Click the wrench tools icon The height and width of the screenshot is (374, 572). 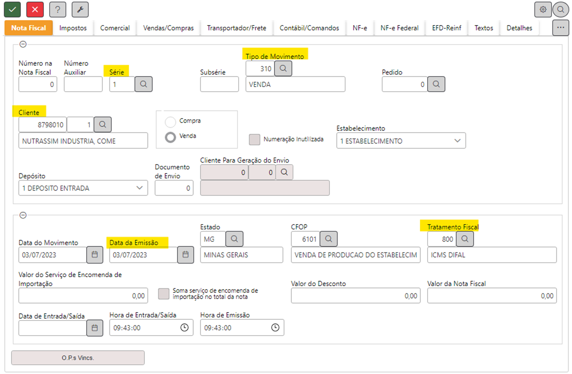pos(80,9)
